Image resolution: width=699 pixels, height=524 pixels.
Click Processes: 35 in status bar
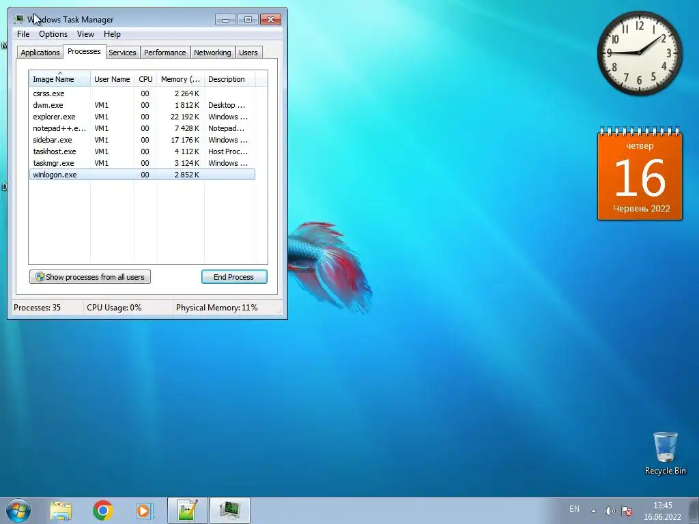pyautogui.click(x=37, y=308)
